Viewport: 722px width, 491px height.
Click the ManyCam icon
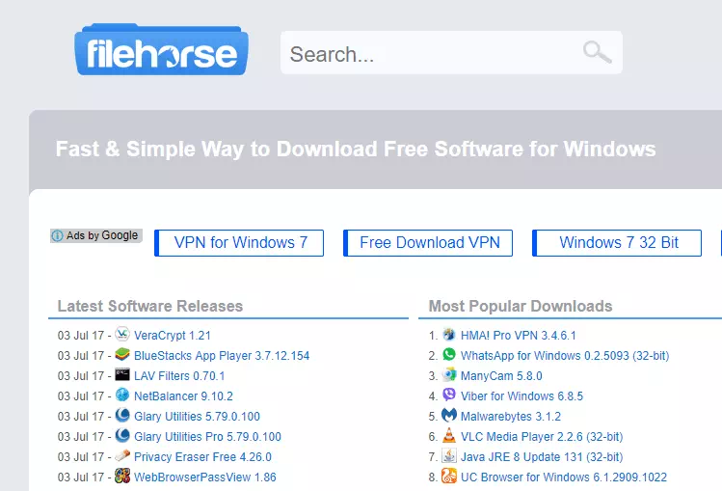click(x=449, y=374)
